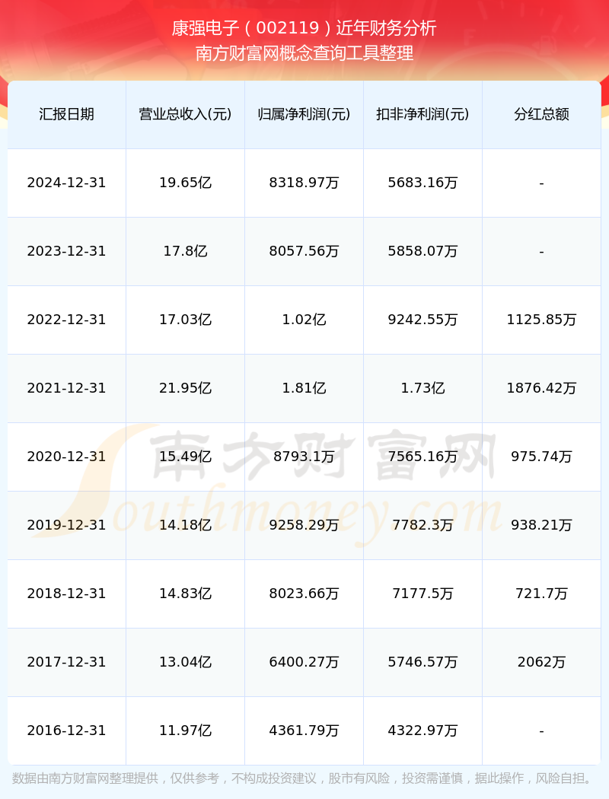This screenshot has width=609, height=799.
Task: Click the revenue value 14.83亿
Action: pos(186,594)
